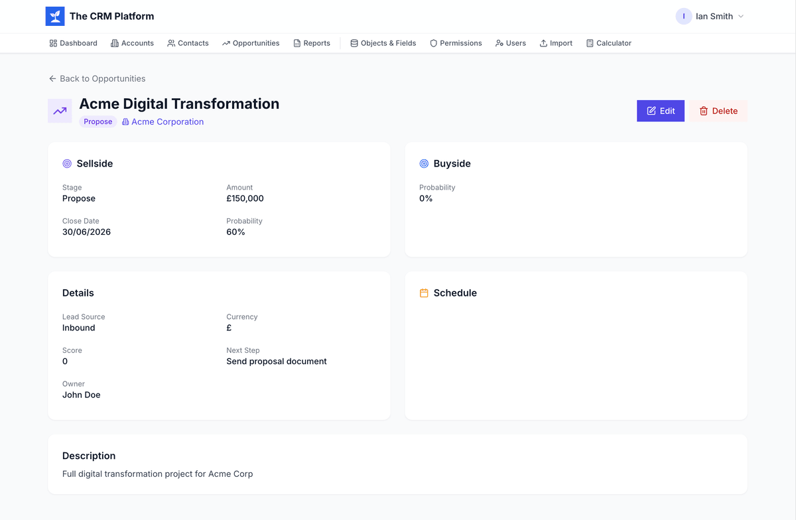Delete this opportunity
The width and height of the screenshot is (796, 520).
(718, 111)
